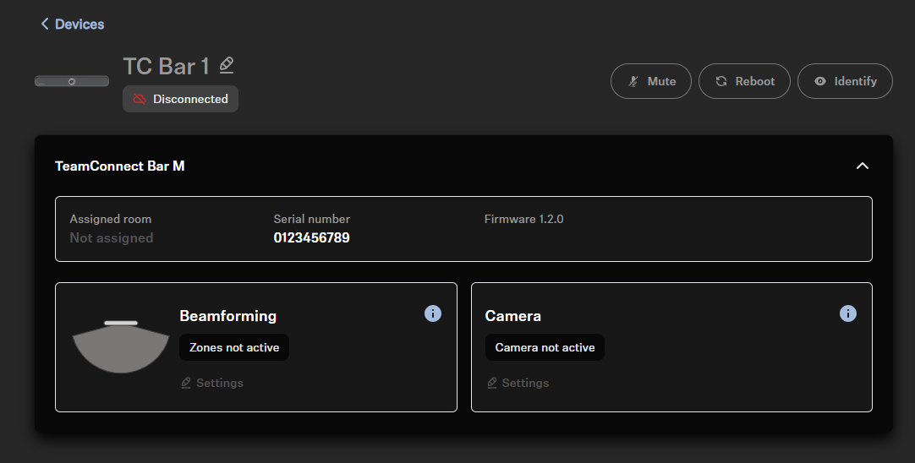This screenshot has width=915, height=463.
Task: Select the serial number 0123456789
Action: click(x=311, y=238)
